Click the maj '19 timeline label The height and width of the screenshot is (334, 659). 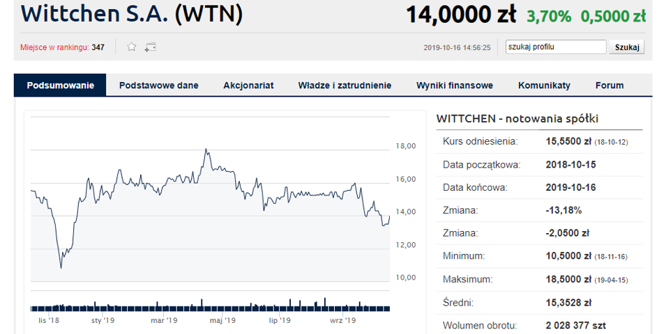[x=222, y=321]
